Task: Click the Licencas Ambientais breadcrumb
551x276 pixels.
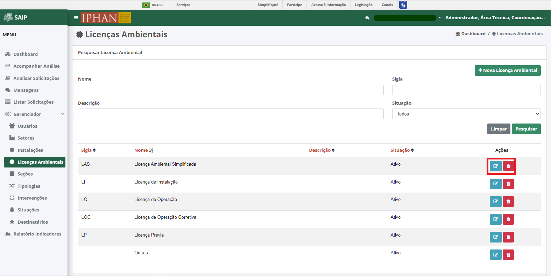Action: tap(517, 33)
